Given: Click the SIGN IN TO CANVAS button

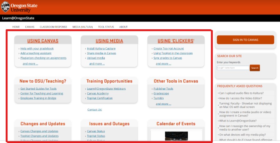Looking at the screenshot, I should click(x=245, y=40).
